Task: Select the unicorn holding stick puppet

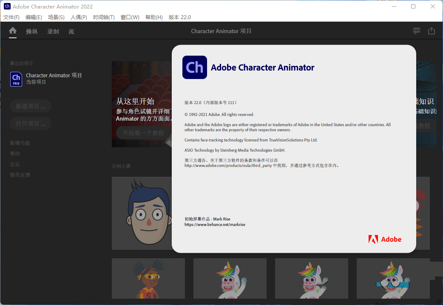Action: click(x=312, y=279)
